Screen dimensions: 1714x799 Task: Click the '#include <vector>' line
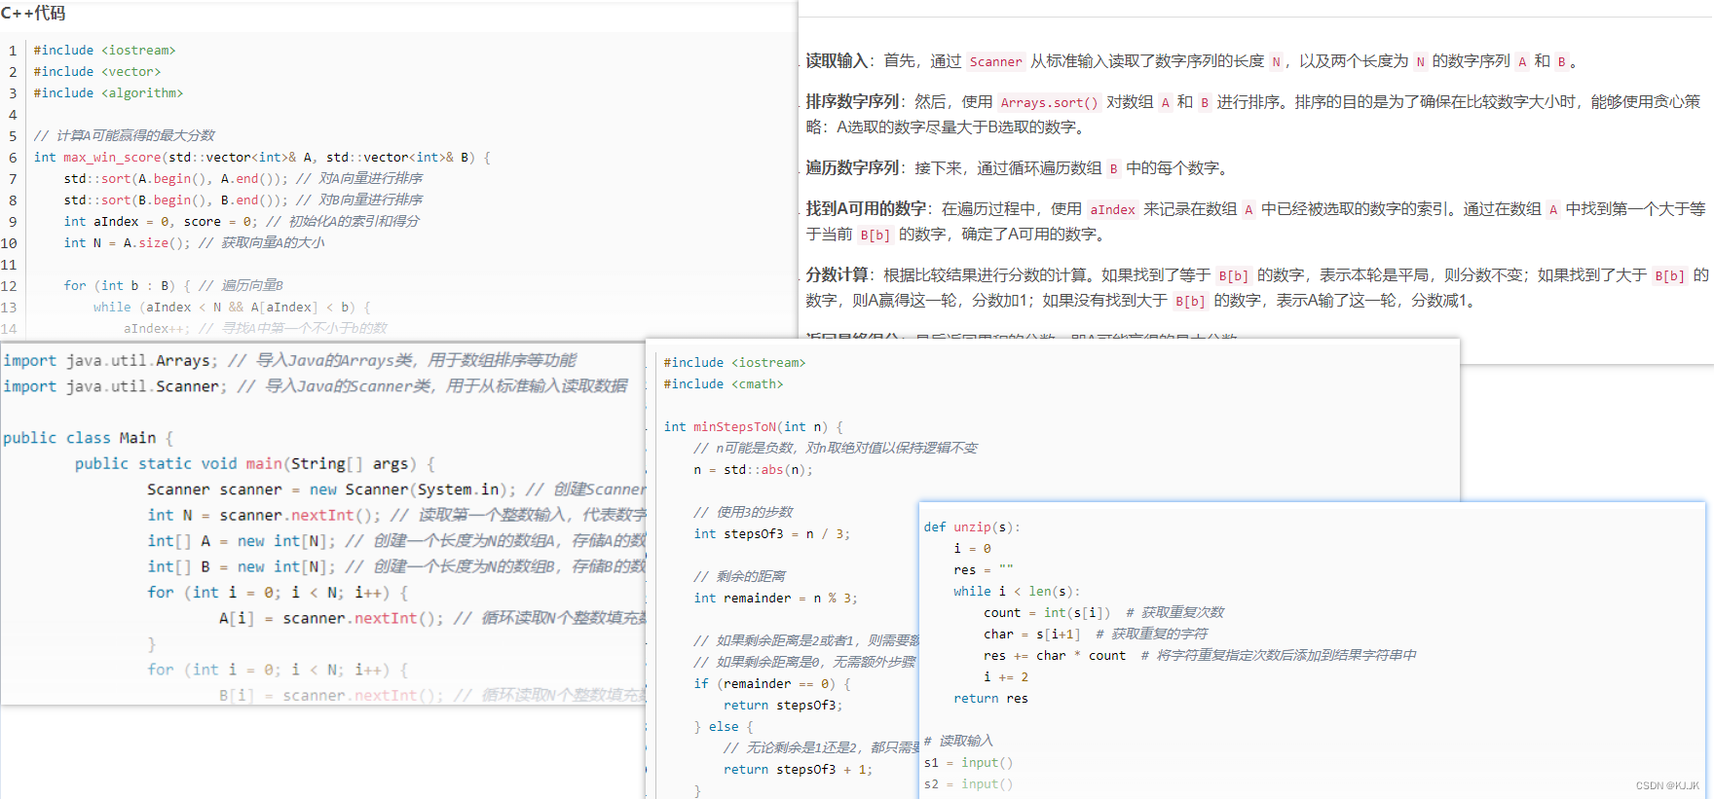[x=97, y=71]
